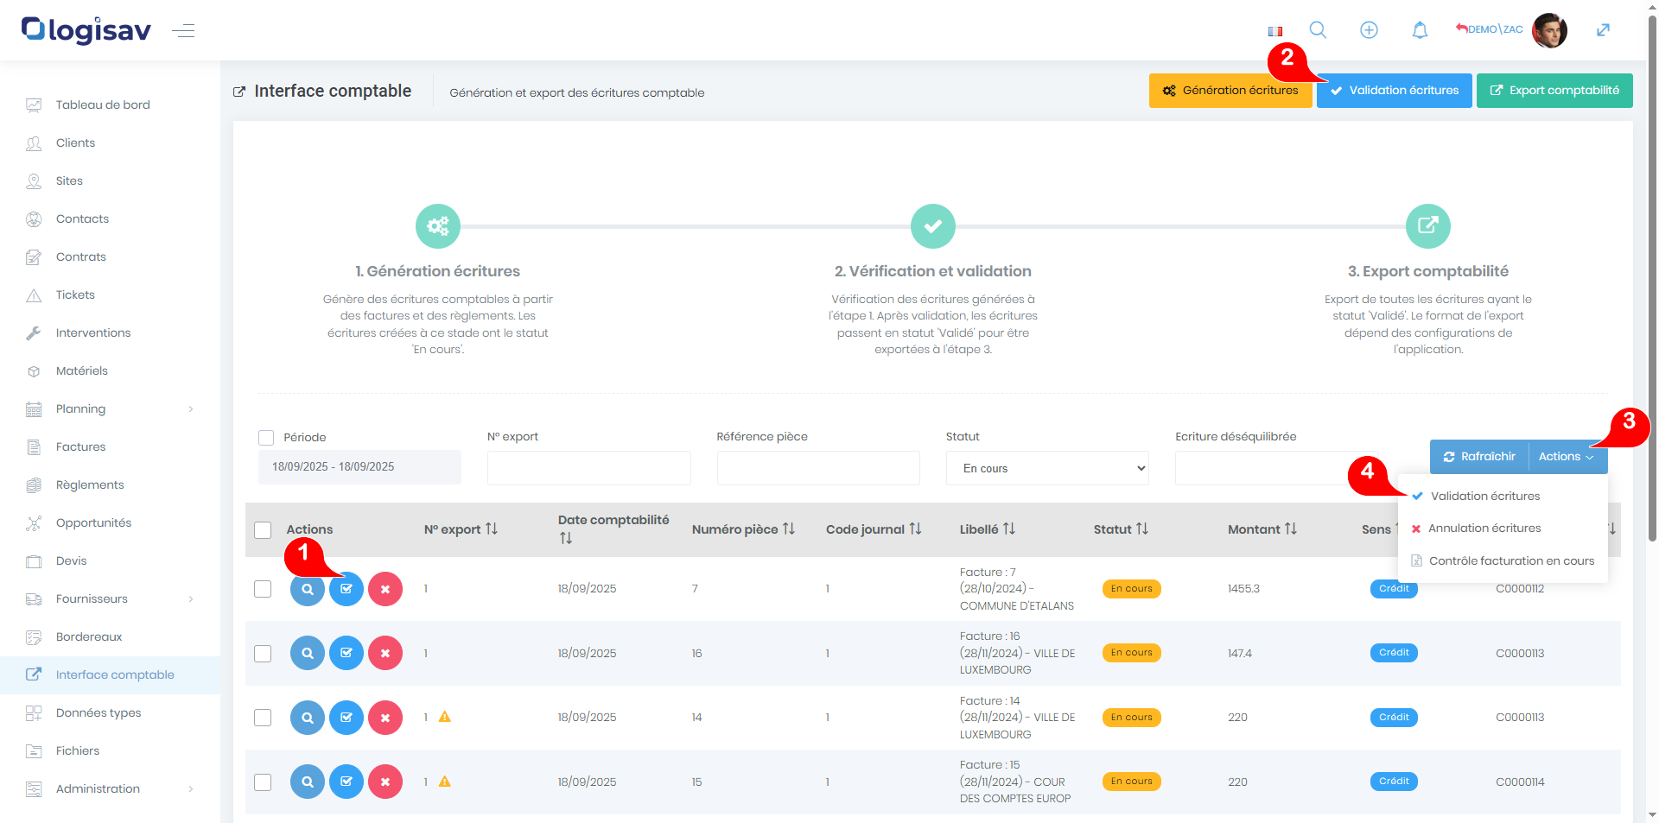Toggle the sidebar hamburger menu icon
1659x823 pixels.
coord(183,31)
